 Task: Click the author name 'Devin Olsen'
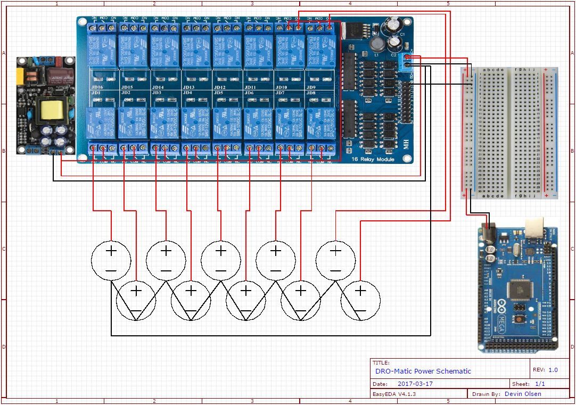click(x=523, y=394)
